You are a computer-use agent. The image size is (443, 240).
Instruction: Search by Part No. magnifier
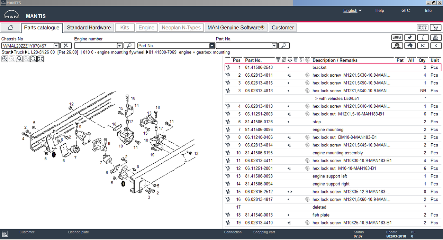coord(284,46)
